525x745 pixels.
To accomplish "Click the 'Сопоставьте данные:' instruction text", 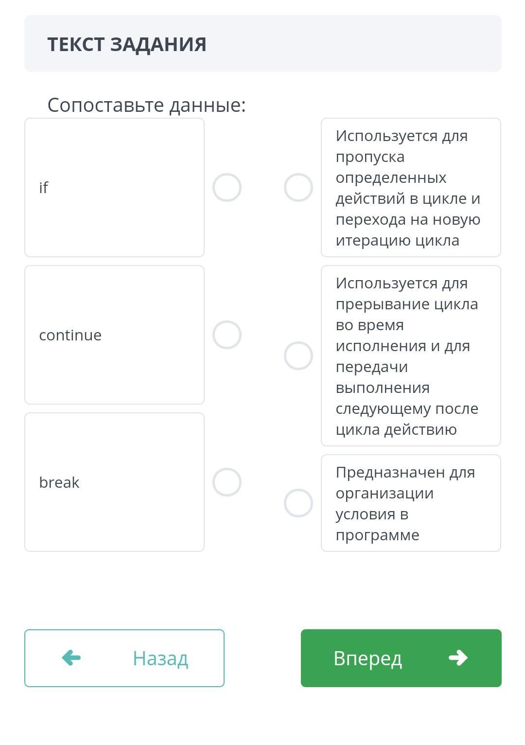I will [146, 105].
